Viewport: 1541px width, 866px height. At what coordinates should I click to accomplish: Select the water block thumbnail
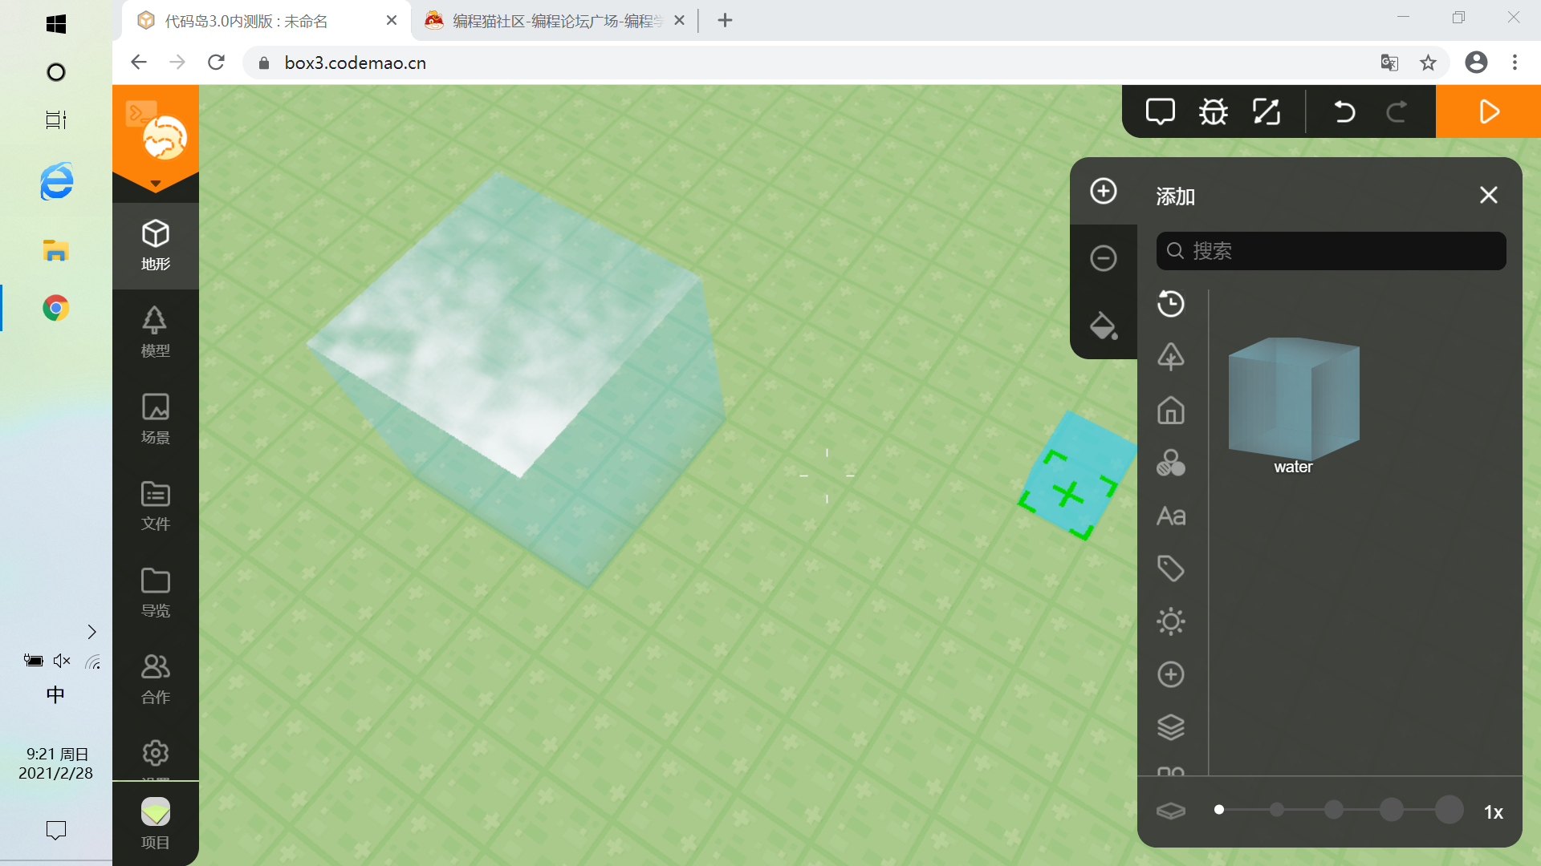coord(1294,399)
